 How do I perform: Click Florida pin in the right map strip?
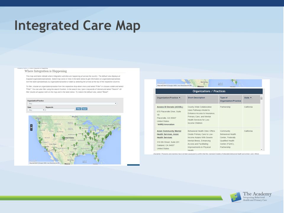[x=236, y=83]
